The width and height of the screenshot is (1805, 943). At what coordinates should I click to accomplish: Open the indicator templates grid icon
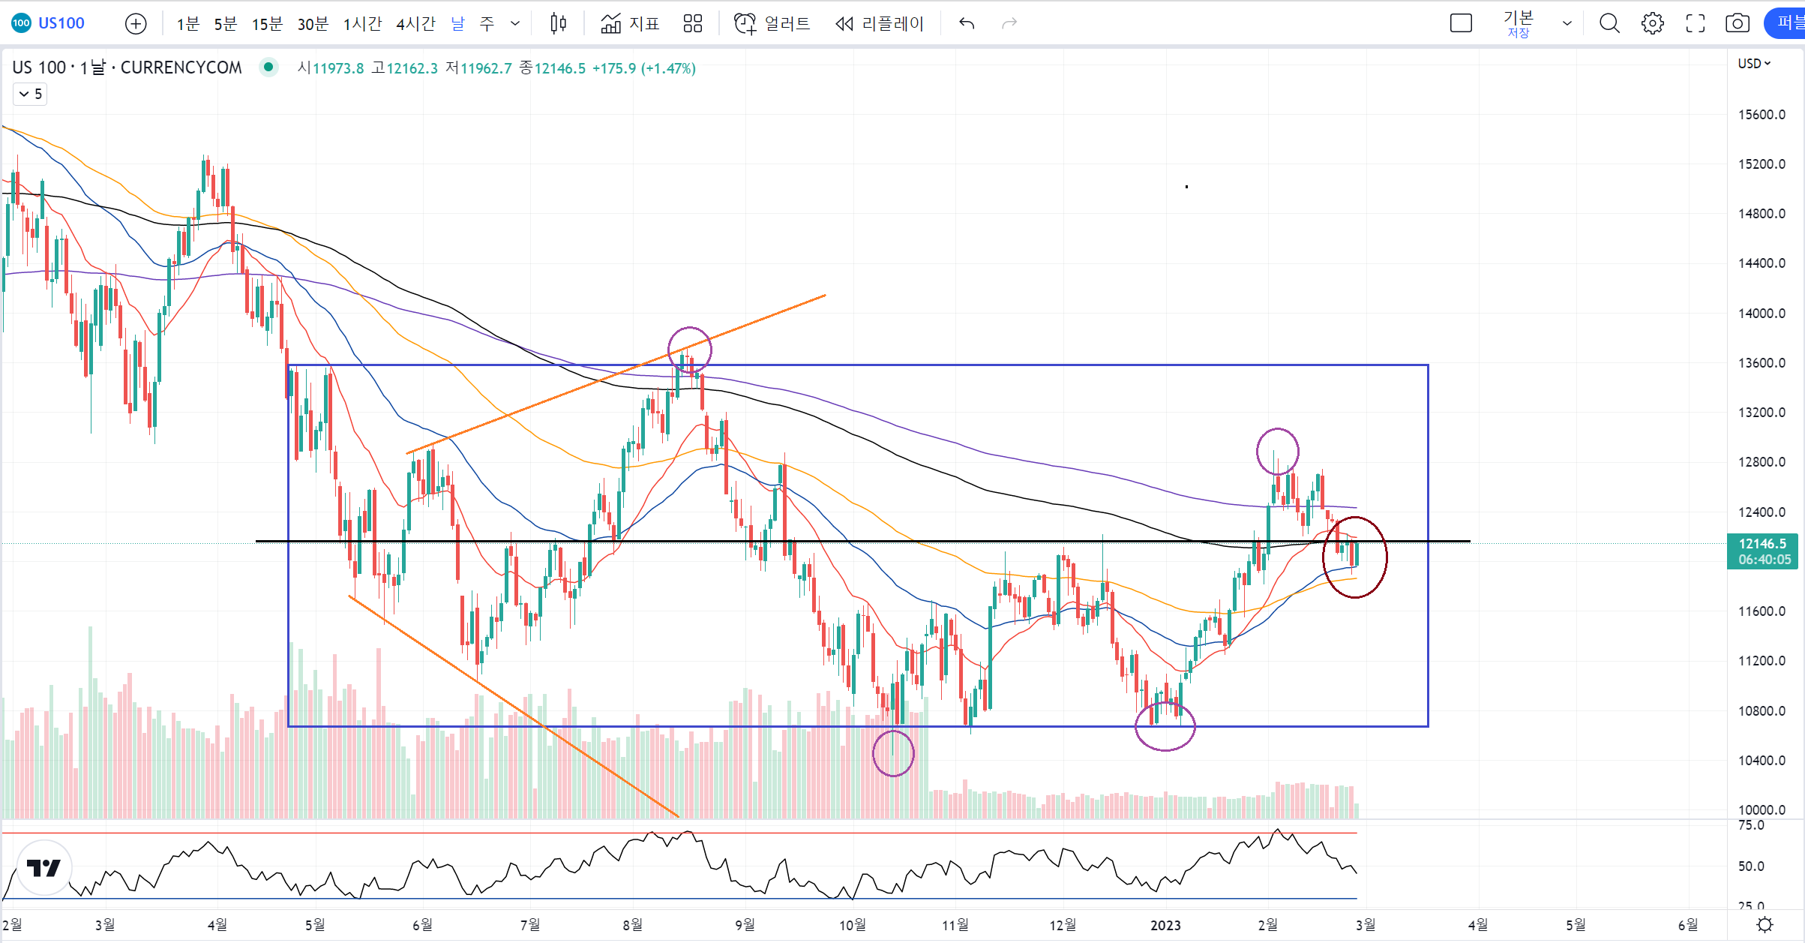pyautogui.click(x=693, y=24)
